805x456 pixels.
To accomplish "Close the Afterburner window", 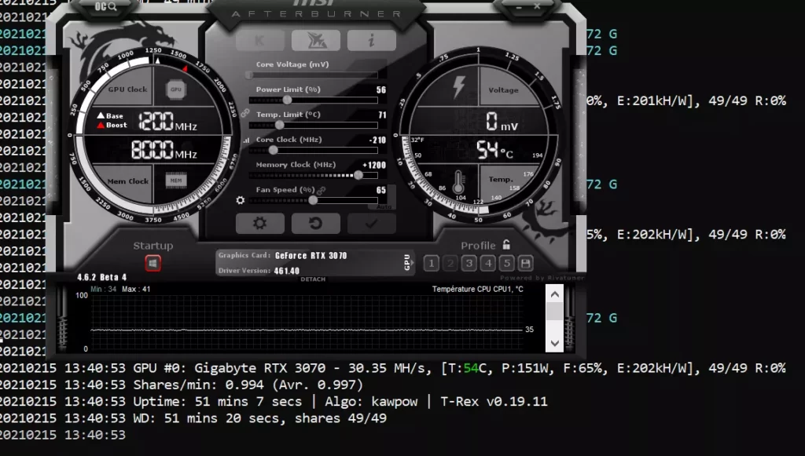I will click(x=536, y=6).
